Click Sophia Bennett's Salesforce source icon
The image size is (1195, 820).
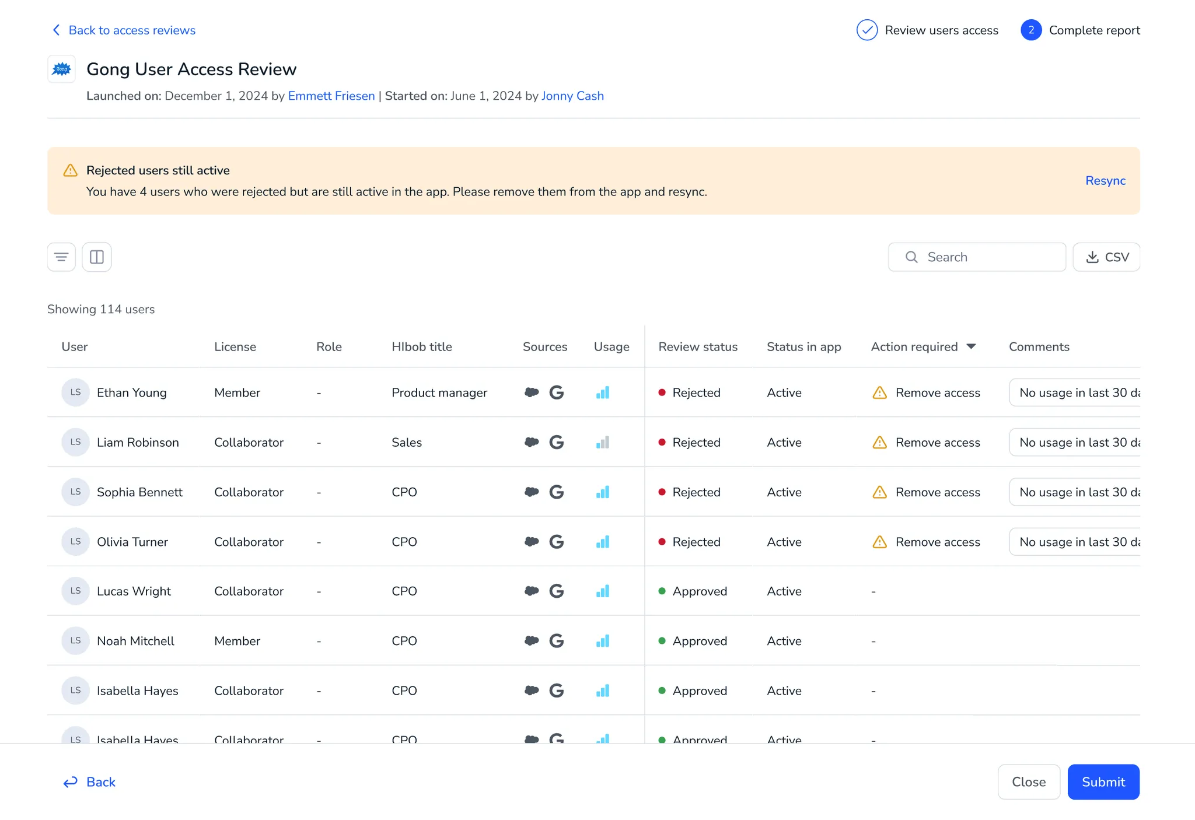pos(532,492)
